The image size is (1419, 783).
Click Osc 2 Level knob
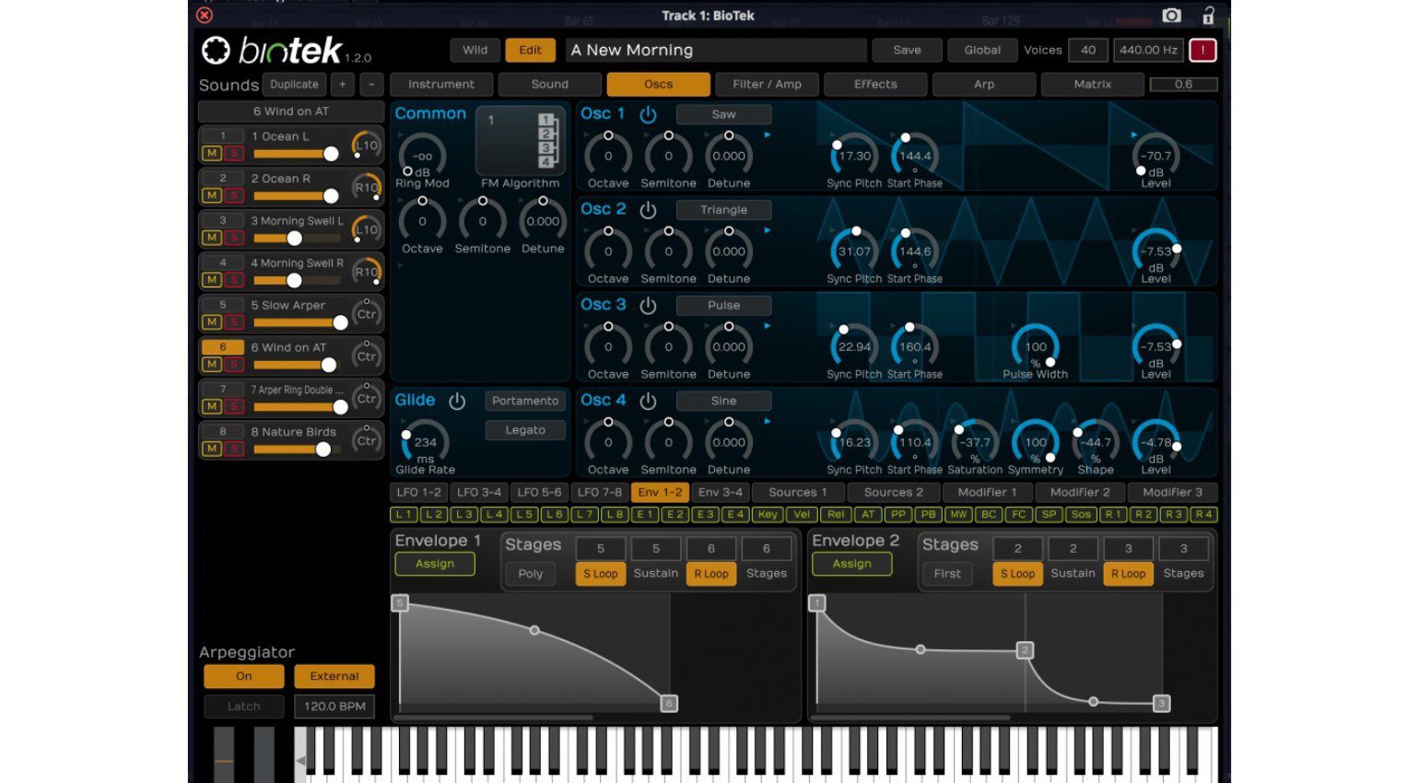click(1155, 251)
